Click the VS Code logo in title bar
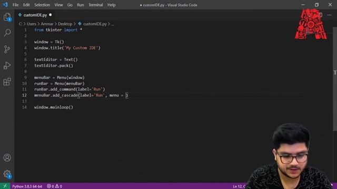The height and width of the screenshot is (189, 337). point(5,5)
